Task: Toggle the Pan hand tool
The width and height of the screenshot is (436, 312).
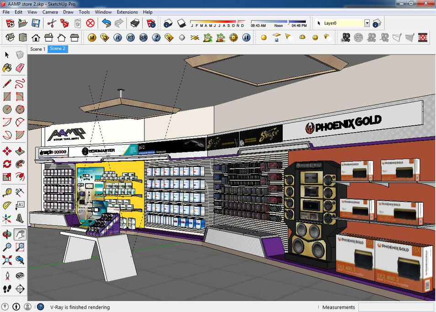Action: click(x=20, y=235)
